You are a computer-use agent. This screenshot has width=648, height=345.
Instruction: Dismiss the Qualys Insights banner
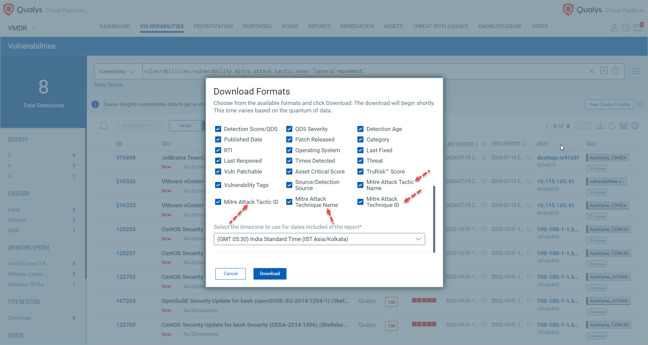point(640,104)
